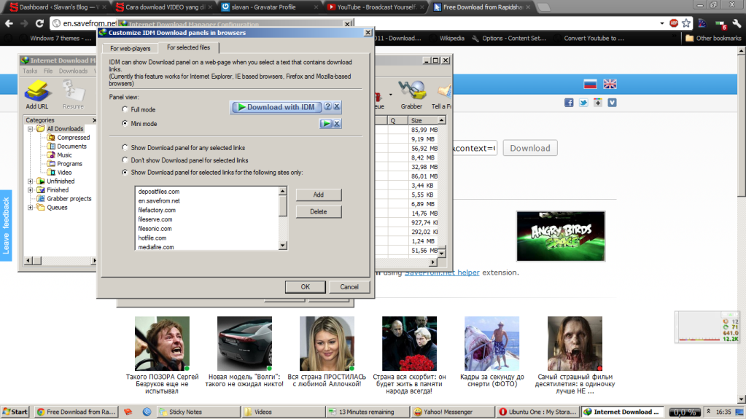Click the Resume icon in IDM toolbar
This screenshot has width=746, height=419.
73,95
